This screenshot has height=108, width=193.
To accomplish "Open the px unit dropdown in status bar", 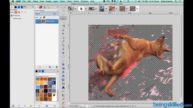I will tap(83, 106).
